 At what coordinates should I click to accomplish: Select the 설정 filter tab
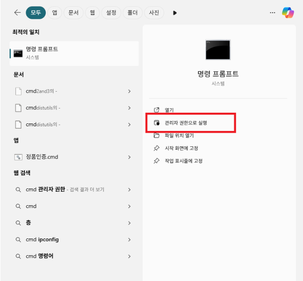(x=111, y=13)
